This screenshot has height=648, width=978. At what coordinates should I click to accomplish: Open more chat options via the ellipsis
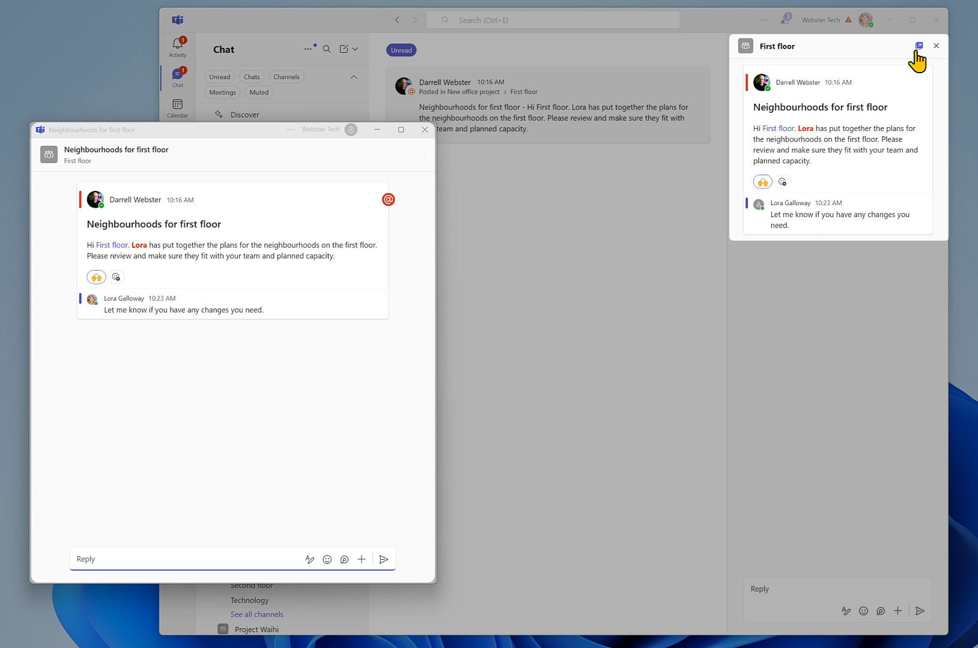tap(309, 48)
